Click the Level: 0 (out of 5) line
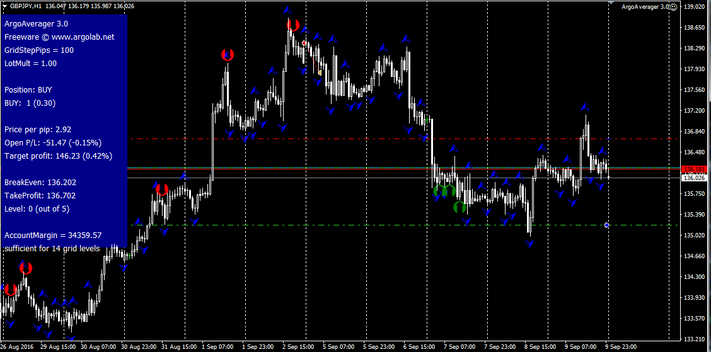Viewport: 711px width, 352px height. pos(37,209)
